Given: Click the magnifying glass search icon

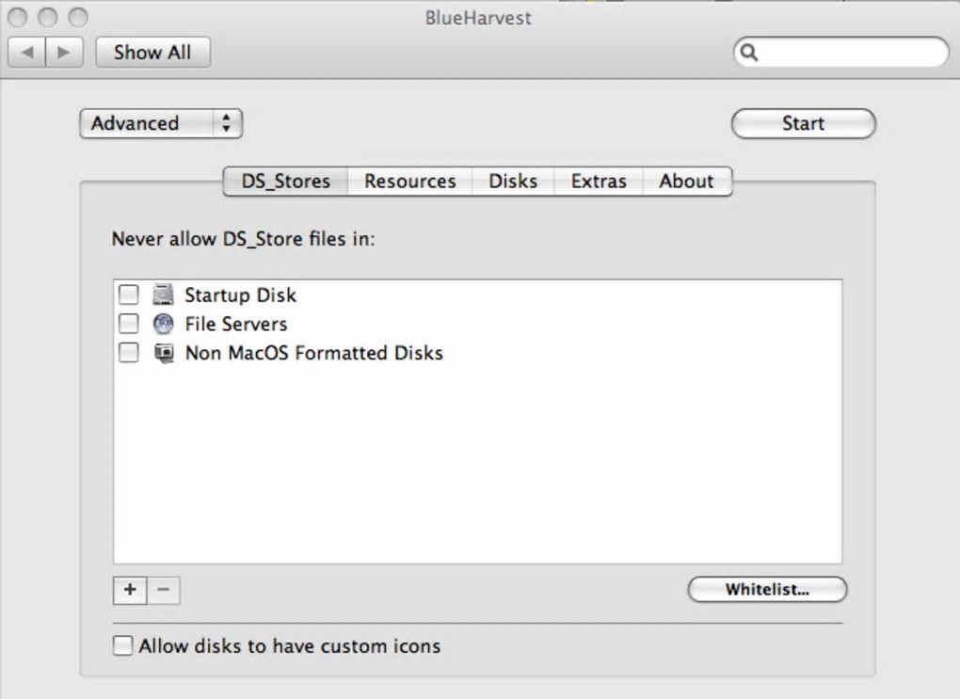Looking at the screenshot, I should (x=749, y=53).
